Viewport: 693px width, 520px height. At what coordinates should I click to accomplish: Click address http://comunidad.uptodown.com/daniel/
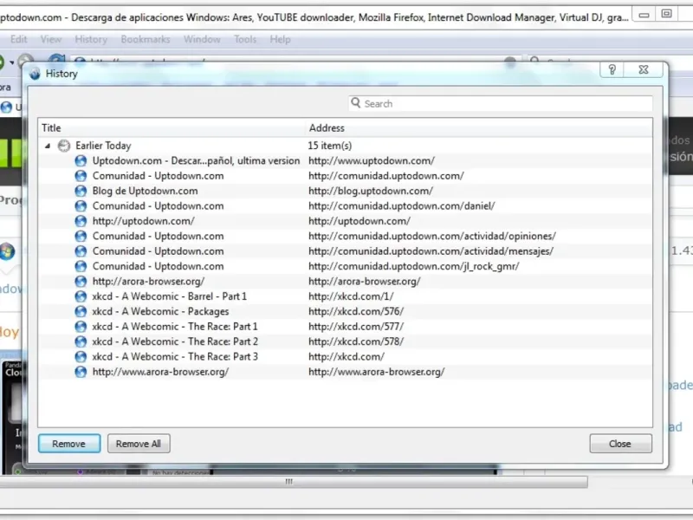tap(402, 205)
